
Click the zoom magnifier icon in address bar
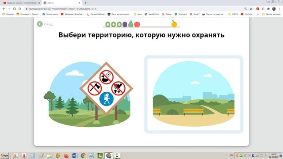tap(245, 9)
